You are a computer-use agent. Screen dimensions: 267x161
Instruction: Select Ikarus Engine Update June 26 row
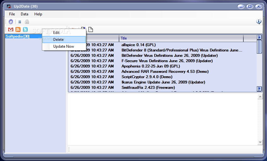162,82
